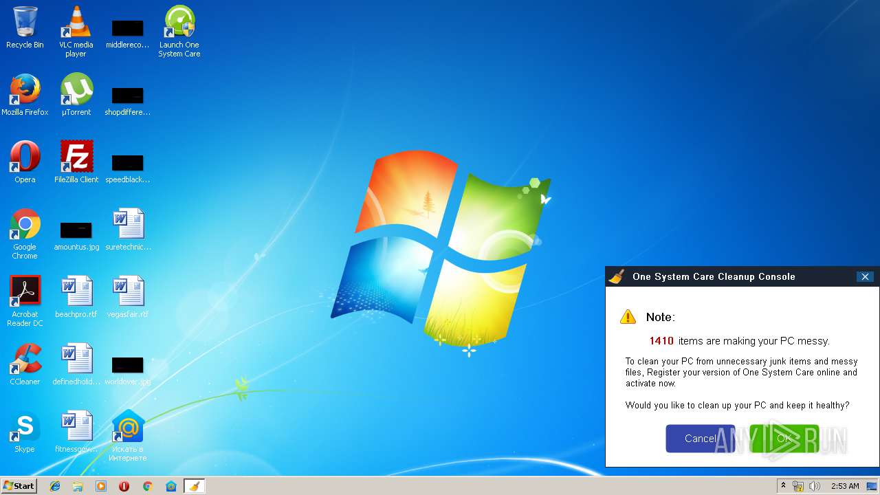Open the Recycle Bin desktop icon
Image resolution: width=880 pixels, height=495 pixels.
pyautogui.click(x=25, y=27)
